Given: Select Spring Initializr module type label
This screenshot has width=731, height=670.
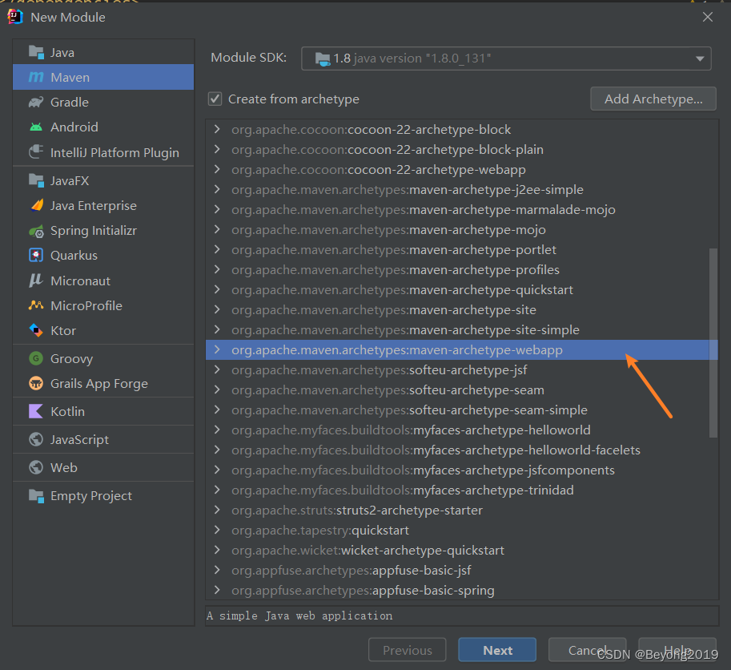Looking at the screenshot, I should click(94, 231).
